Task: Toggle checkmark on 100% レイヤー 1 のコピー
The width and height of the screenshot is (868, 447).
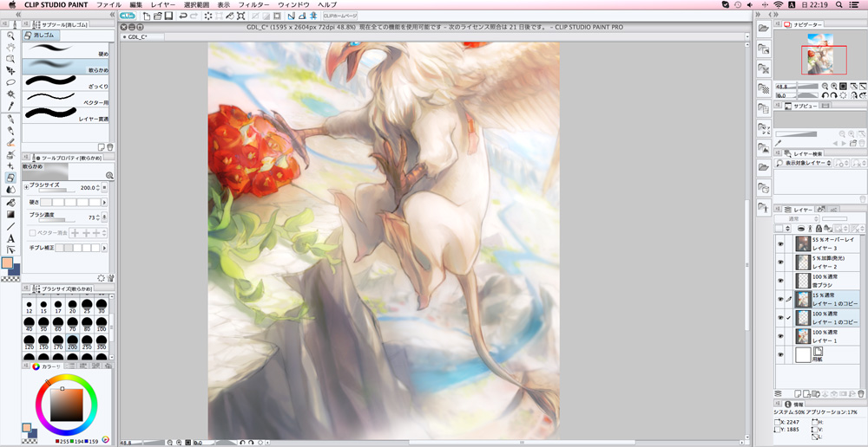Action: 789,318
